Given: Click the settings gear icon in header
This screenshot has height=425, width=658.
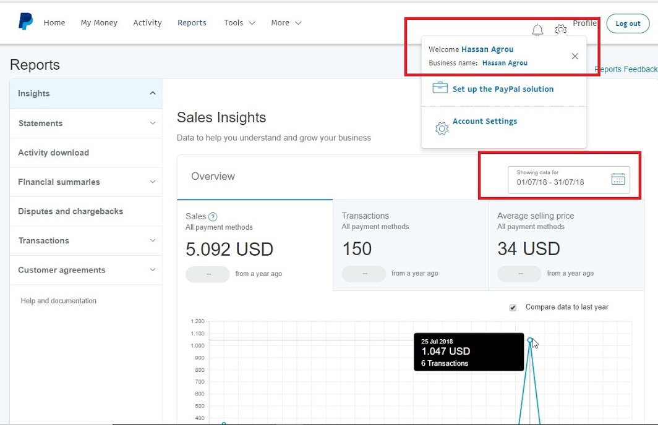Looking at the screenshot, I should [561, 29].
